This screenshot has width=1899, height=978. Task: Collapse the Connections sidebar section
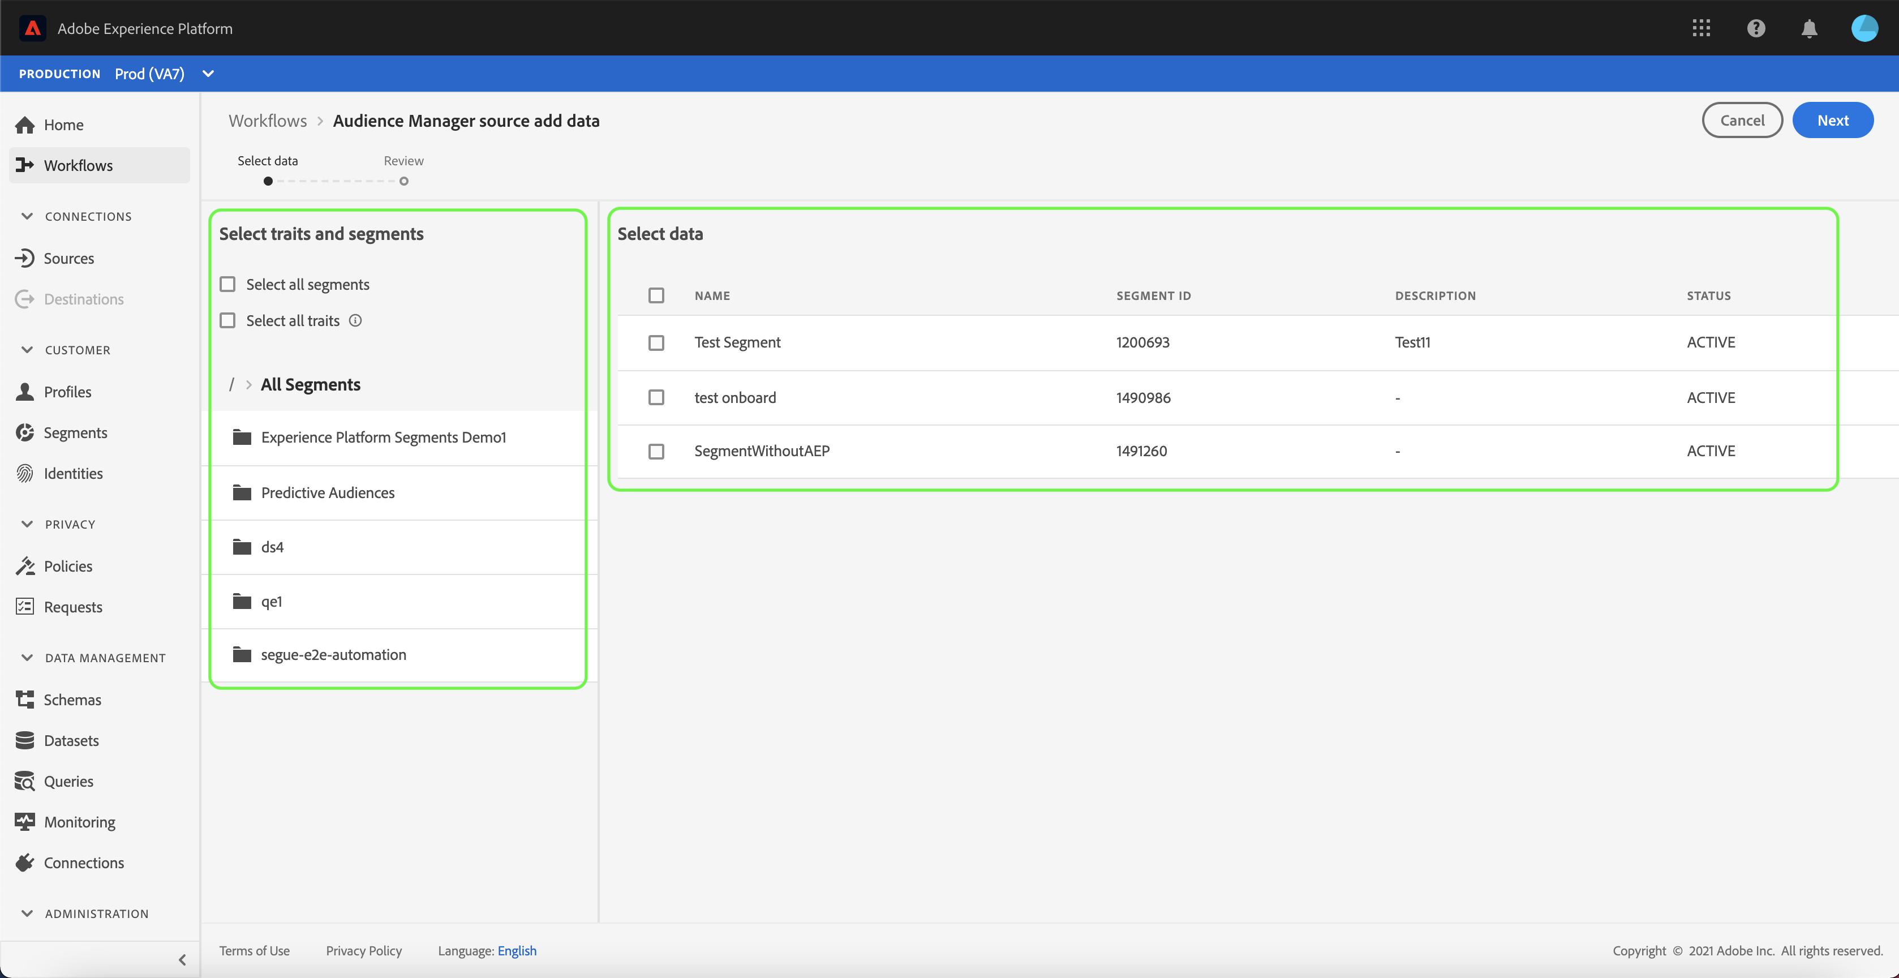[27, 216]
